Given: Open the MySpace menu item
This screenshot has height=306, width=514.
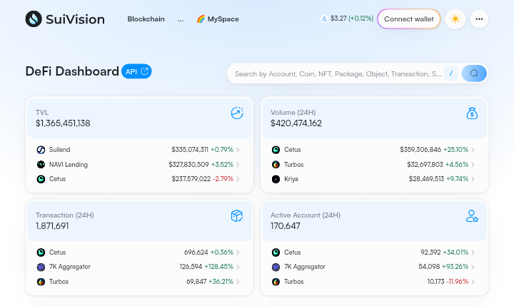Looking at the screenshot, I should (x=218, y=19).
